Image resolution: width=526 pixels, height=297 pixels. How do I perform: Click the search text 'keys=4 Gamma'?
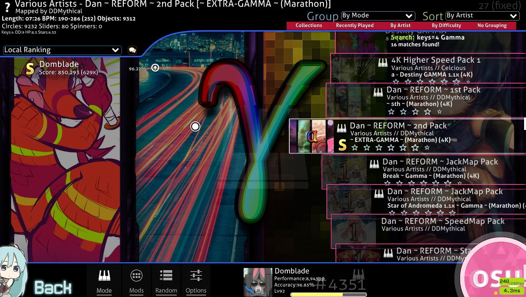(441, 38)
